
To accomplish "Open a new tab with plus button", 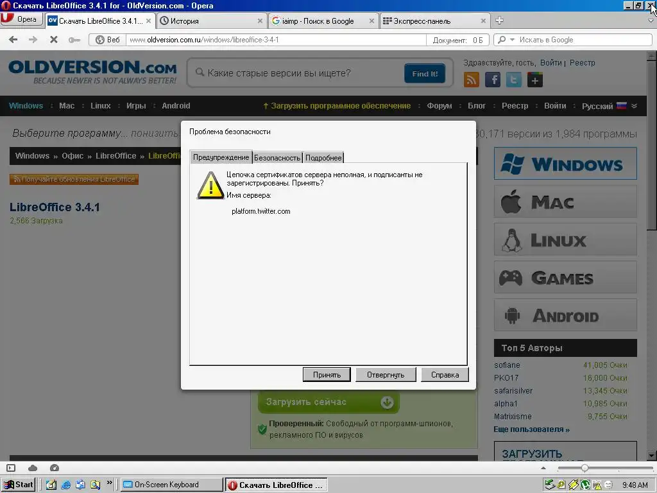I will [x=499, y=21].
